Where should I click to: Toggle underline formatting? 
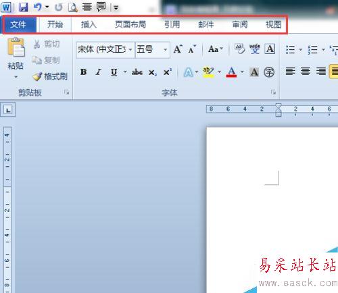(x=114, y=72)
